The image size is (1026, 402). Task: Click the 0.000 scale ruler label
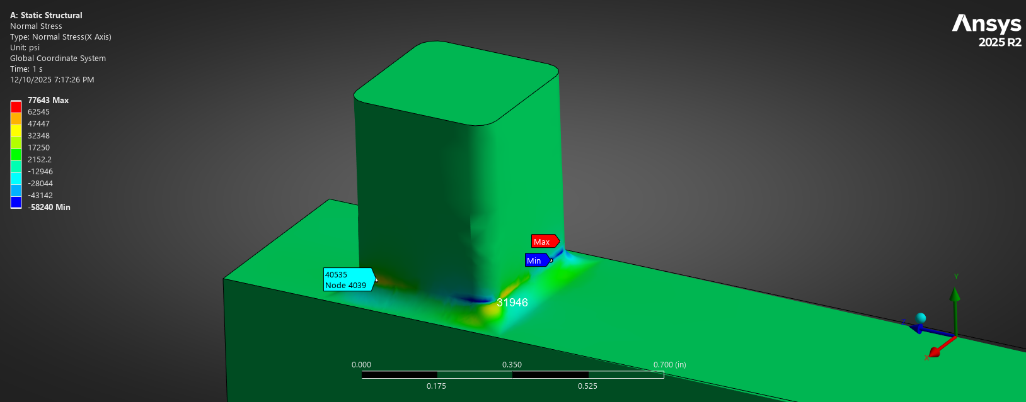click(x=361, y=365)
